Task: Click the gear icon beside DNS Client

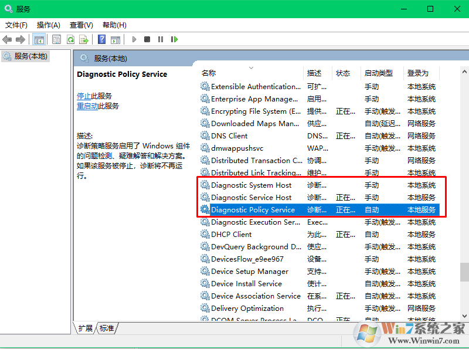Action: point(205,135)
